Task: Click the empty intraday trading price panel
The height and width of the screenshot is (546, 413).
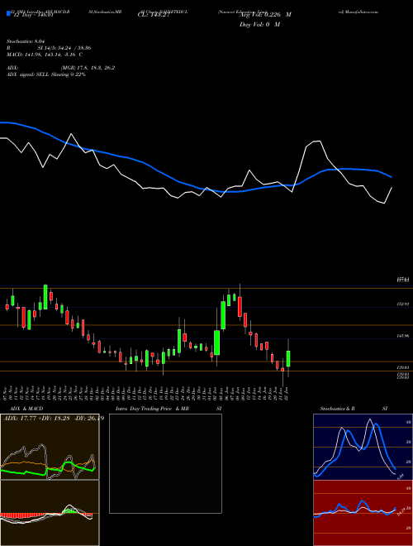Action: (165, 463)
